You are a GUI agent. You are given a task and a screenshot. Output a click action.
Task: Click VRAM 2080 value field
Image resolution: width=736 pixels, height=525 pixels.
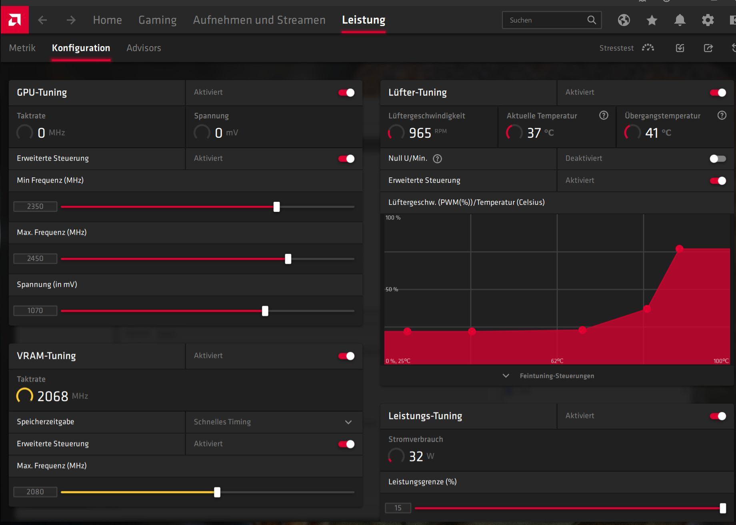35,492
